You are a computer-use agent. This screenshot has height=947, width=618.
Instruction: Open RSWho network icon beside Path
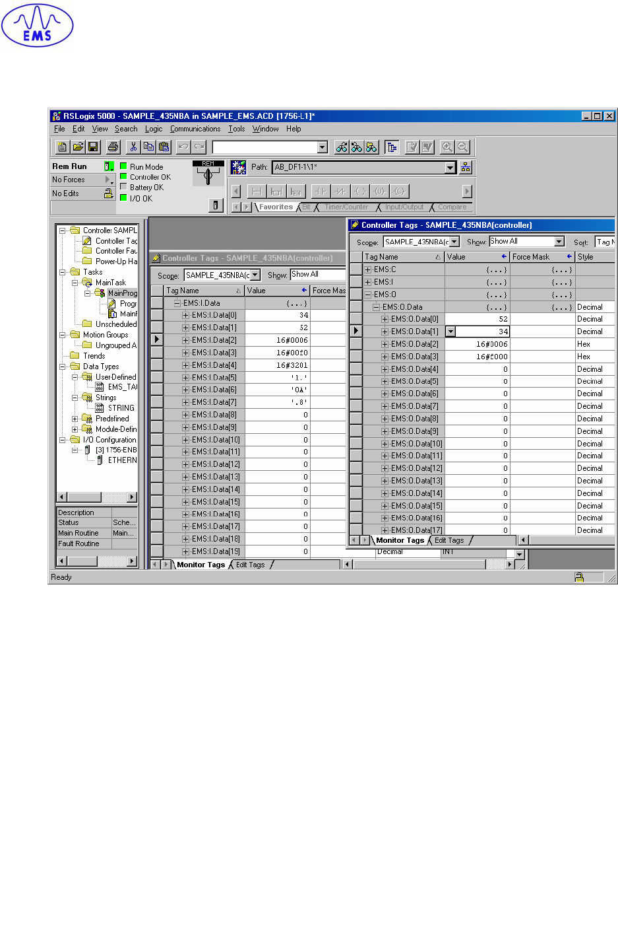click(x=466, y=168)
